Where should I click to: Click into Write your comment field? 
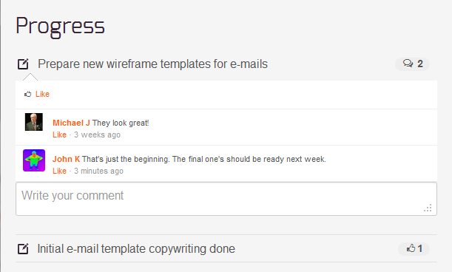click(226, 199)
